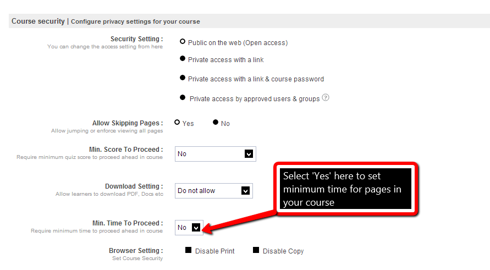The height and width of the screenshot is (270, 490).
Task: Click the black 'Select Yes here' callout box
Action: [346, 189]
